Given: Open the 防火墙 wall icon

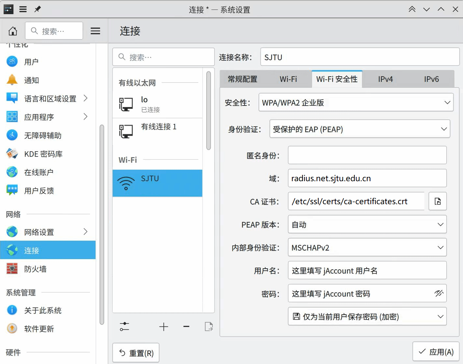Looking at the screenshot, I should point(12,269).
